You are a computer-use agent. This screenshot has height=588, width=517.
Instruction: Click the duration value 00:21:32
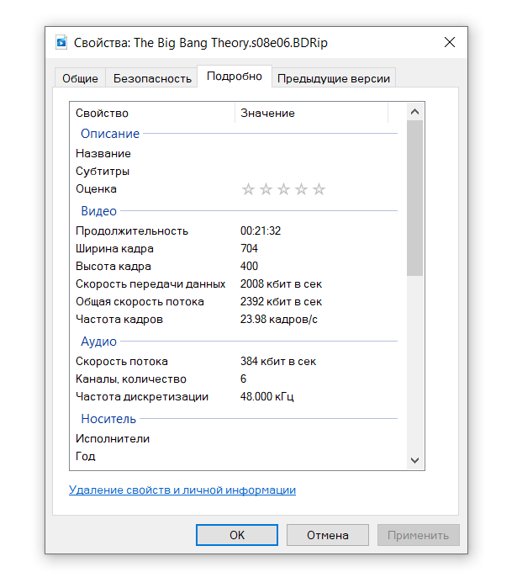point(261,230)
